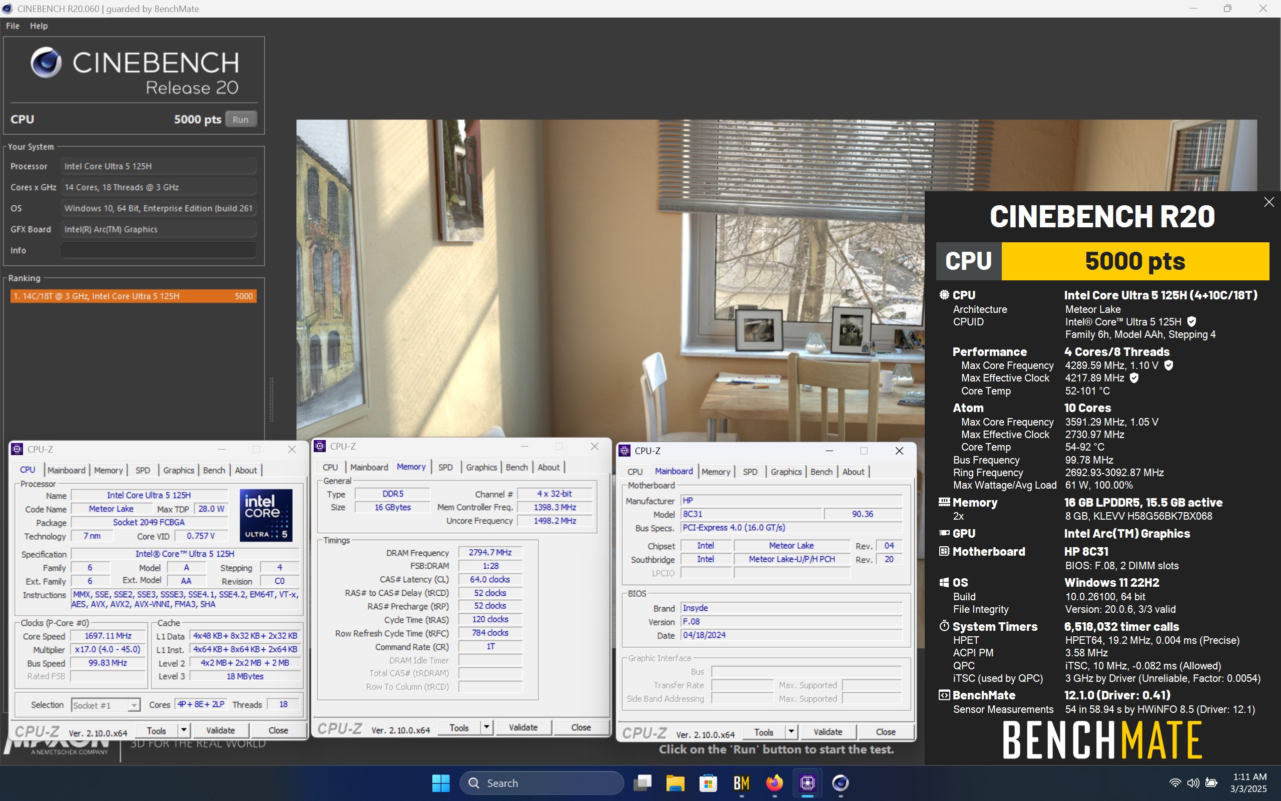
Task: Click CPU-Z title icon of left window
Action: tap(17, 449)
